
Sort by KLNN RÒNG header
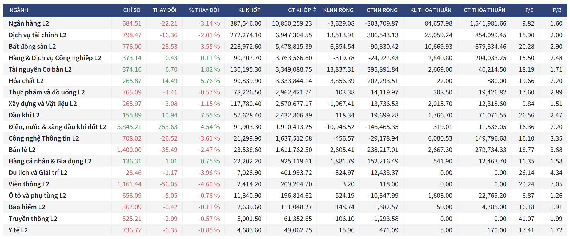pyautogui.click(x=338, y=10)
